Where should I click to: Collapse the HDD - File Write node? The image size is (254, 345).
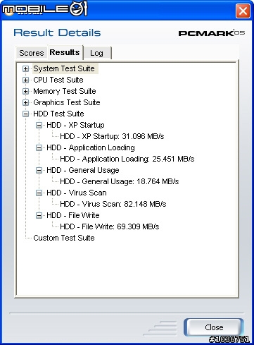coord(39,215)
